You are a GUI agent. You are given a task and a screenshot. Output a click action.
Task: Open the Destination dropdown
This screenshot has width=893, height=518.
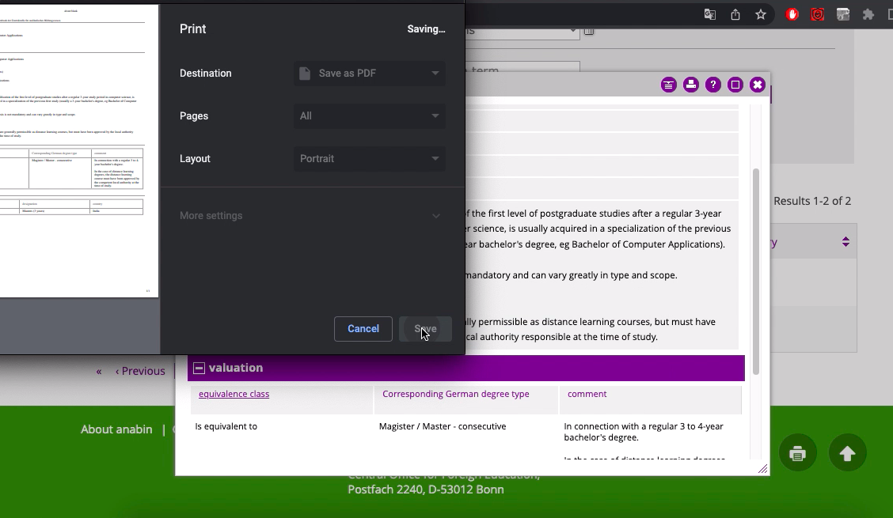pos(369,73)
